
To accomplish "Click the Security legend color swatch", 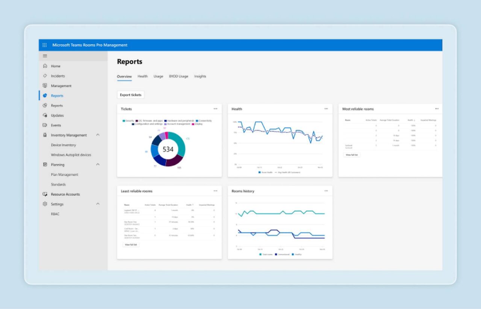I will coord(124,121).
